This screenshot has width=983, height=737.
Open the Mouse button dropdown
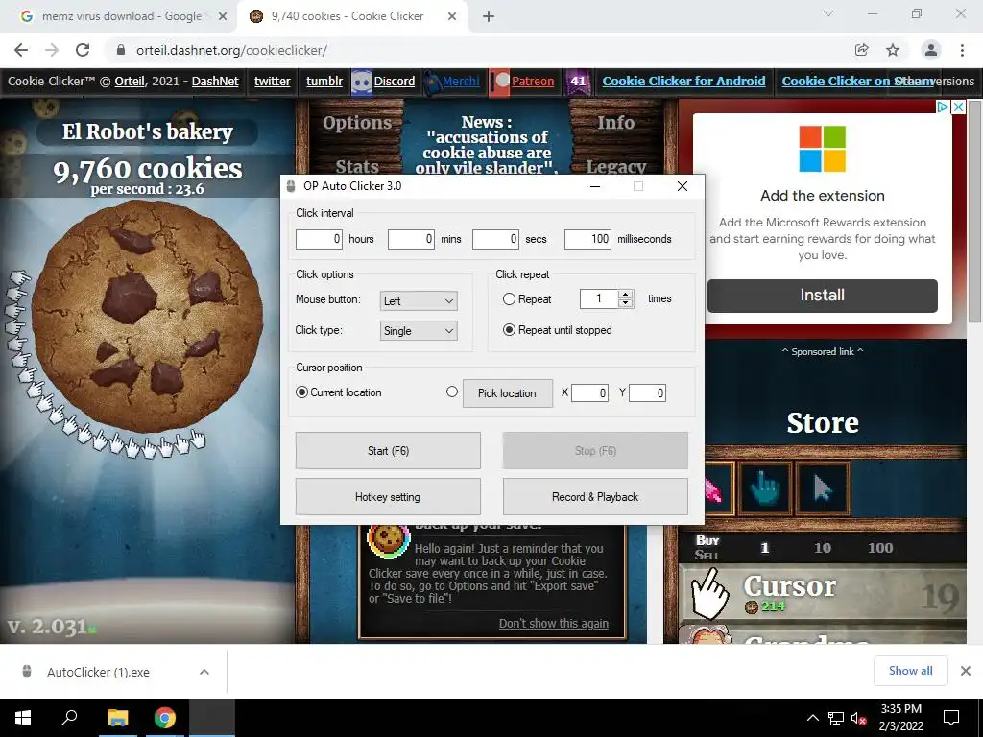point(419,300)
